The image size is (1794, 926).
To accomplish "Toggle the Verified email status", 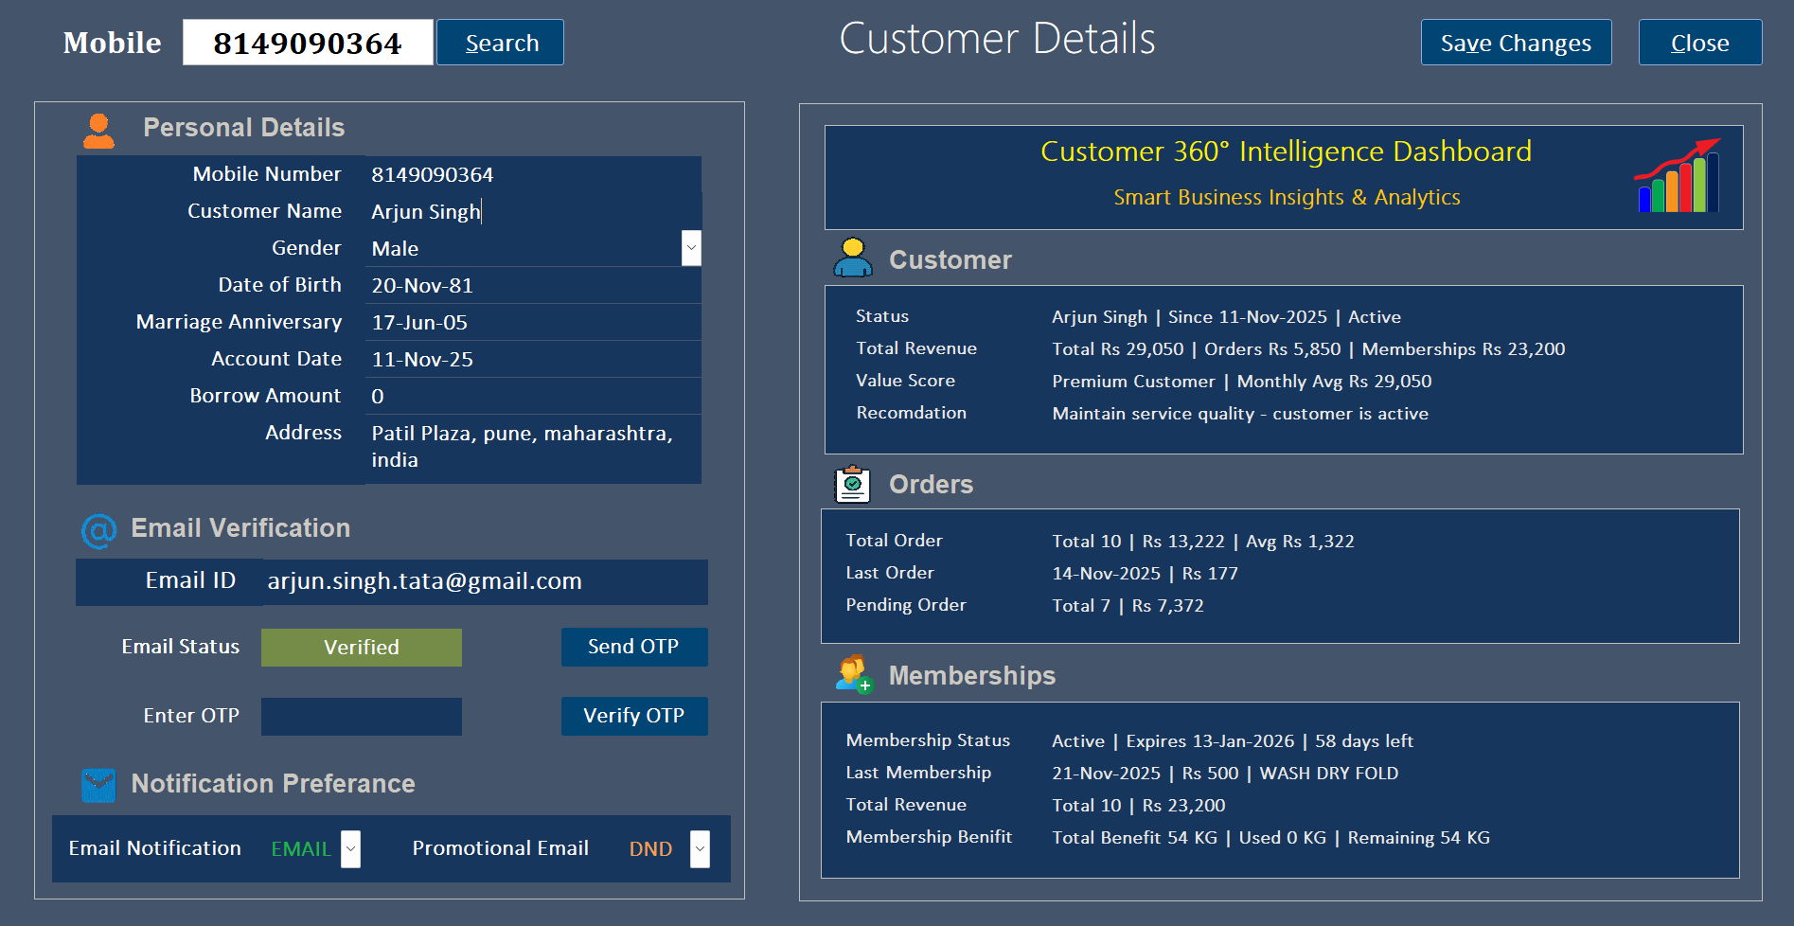I will (x=361, y=647).
